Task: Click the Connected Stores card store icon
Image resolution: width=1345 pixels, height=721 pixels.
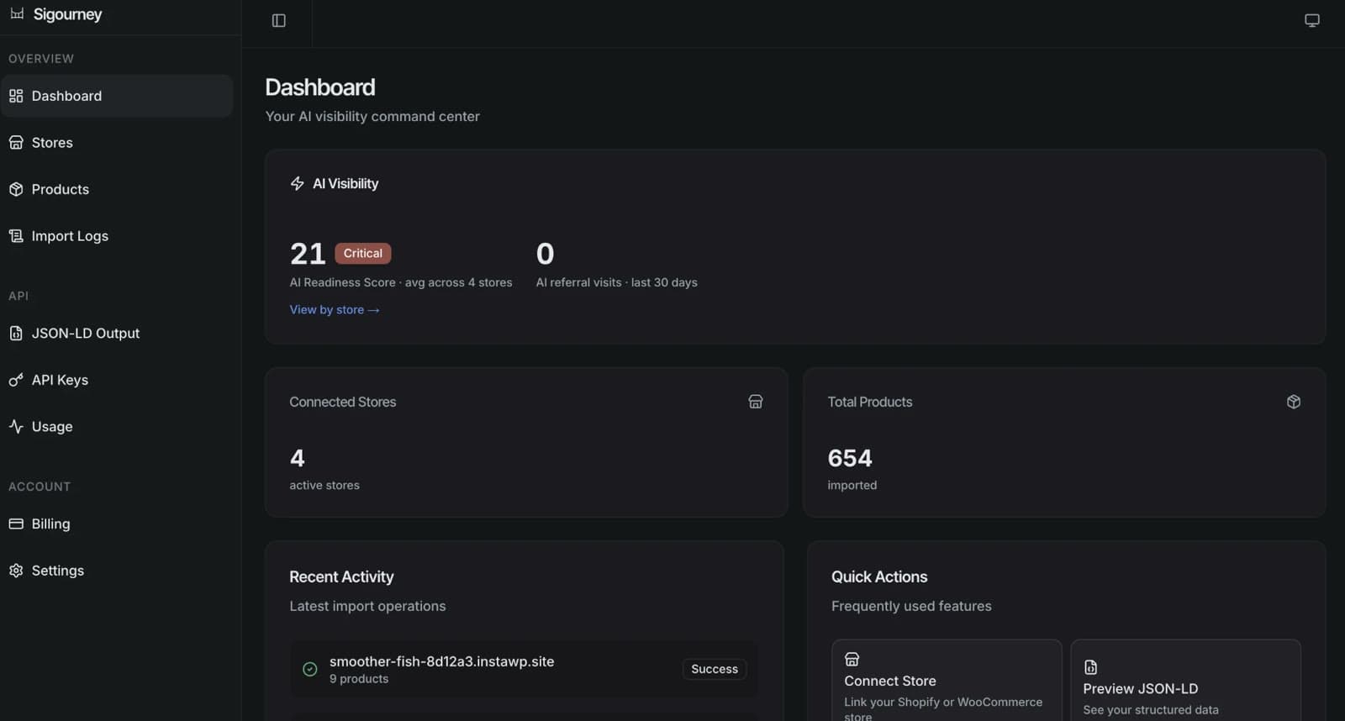Action: pos(756,402)
